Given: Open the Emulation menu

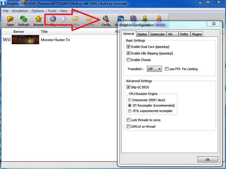Looking at the screenshot, I should coord(20,11).
